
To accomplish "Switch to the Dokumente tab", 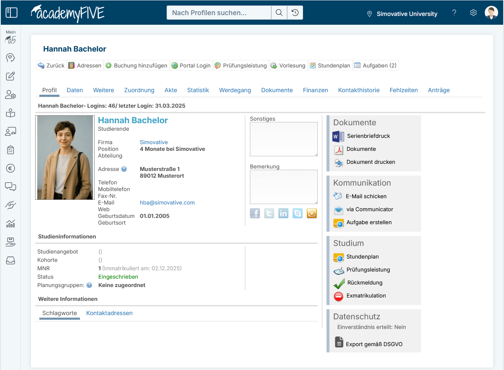I will [x=277, y=90].
